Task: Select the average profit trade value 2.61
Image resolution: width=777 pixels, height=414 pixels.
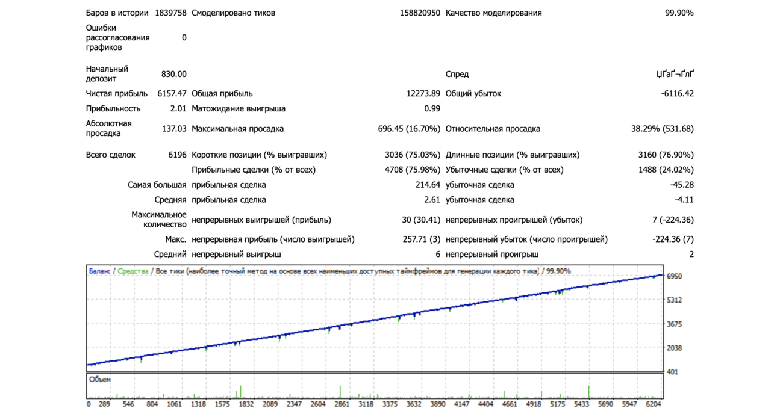Action: (x=432, y=200)
